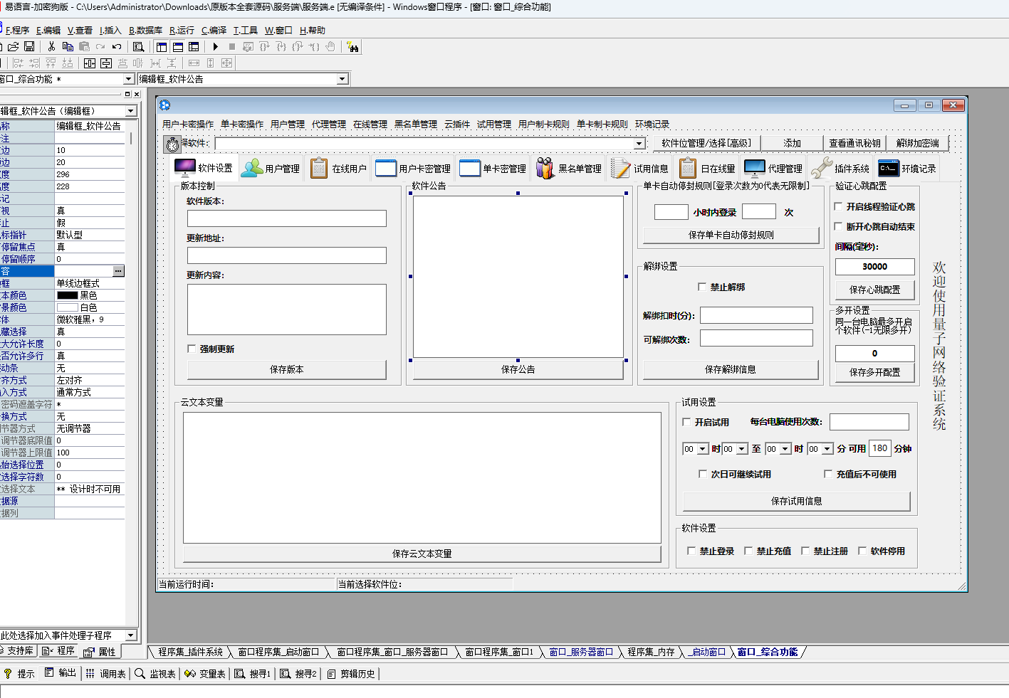
Task: Enable the 强制更新 checkbox
Action: pyautogui.click(x=192, y=349)
